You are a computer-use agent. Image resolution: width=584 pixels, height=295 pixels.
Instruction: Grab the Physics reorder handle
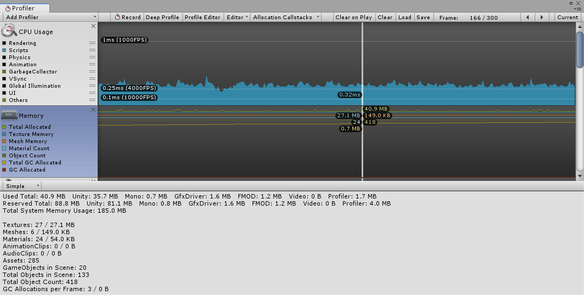[x=93, y=58]
